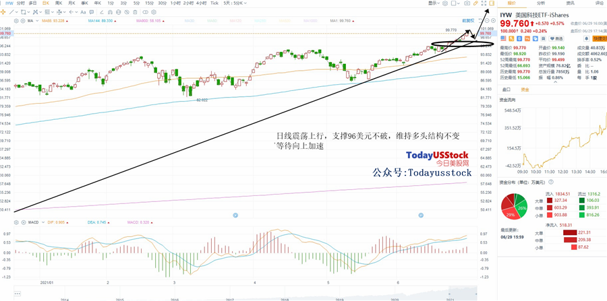Delete all drawings with trash icon
This screenshot has width=607, height=301.
coord(135,12)
